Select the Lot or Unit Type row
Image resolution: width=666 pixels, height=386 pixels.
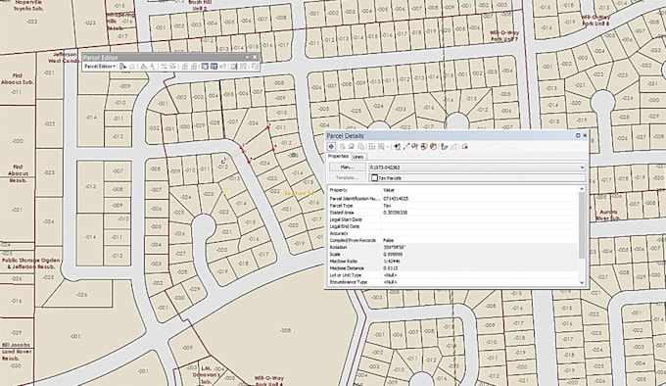[x=453, y=275]
